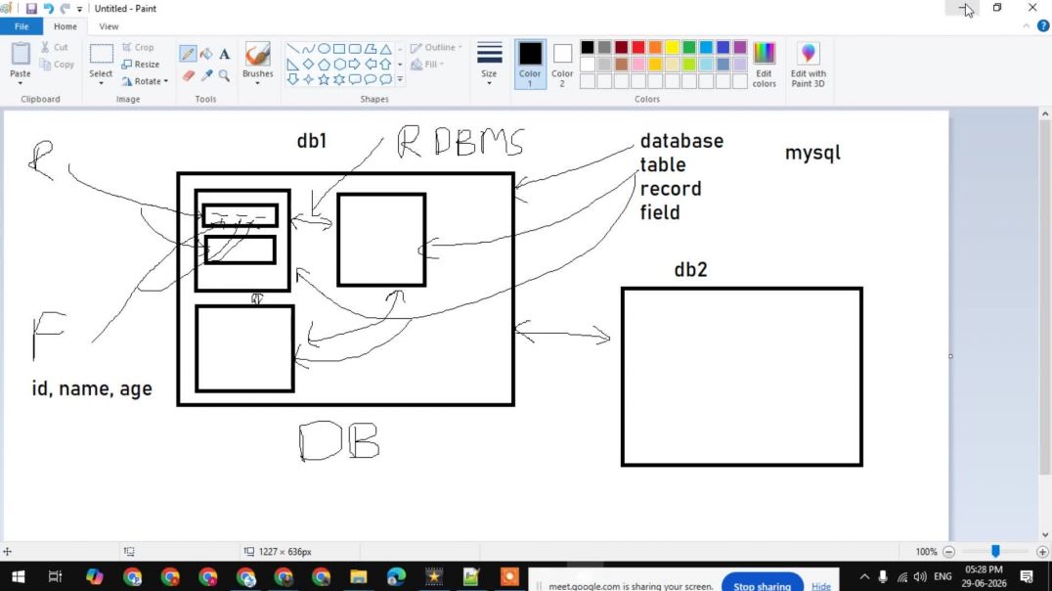Viewport: 1052px width, 591px height.
Task: Choose the Curve shape
Action: tap(308, 49)
